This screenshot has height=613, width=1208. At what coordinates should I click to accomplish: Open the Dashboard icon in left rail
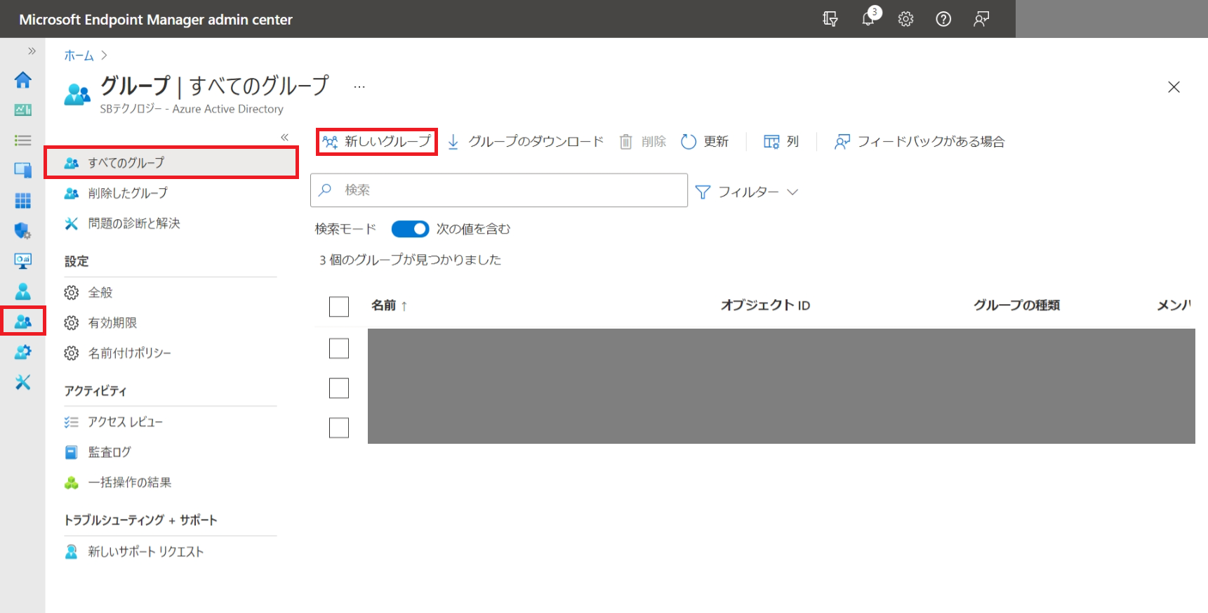[x=22, y=110]
